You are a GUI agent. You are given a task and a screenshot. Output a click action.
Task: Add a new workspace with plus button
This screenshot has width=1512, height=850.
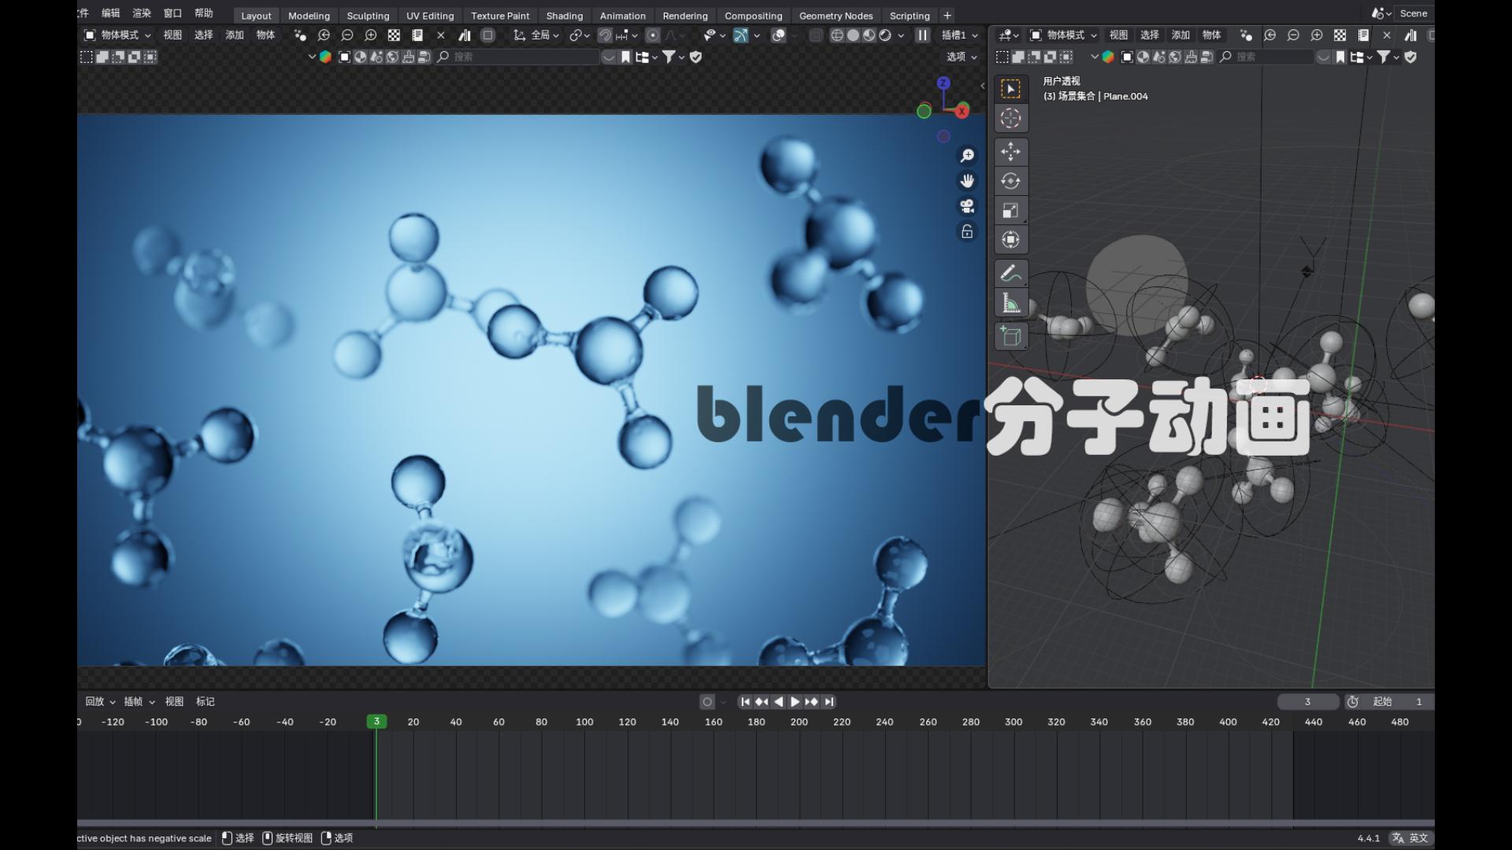947,16
